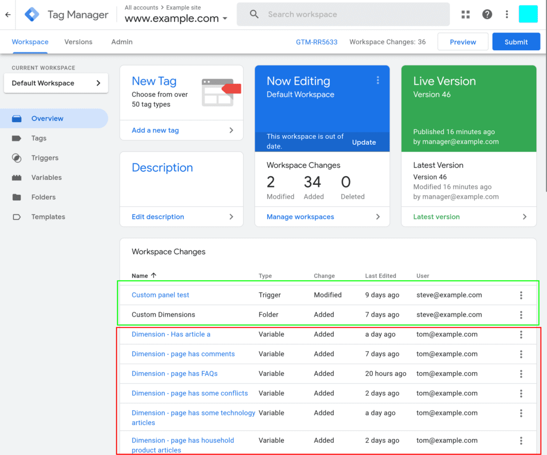Open options for some technology articles row

(521, 413)
